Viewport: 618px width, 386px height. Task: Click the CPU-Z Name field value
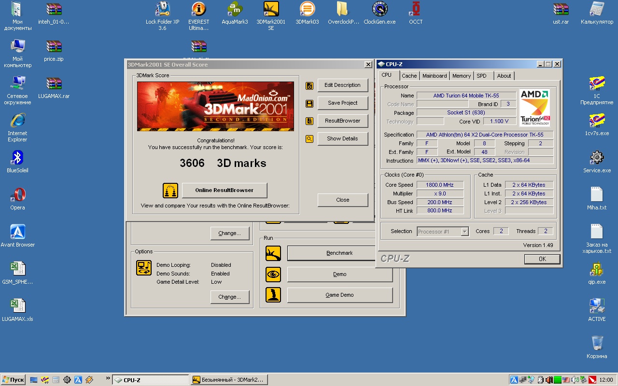coord(466,96)
